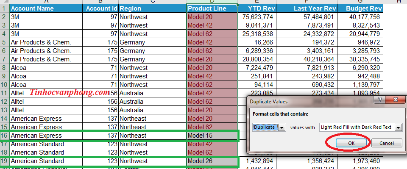Expand the format style dropdown arrow
The width and height of the screenshot is (407, 169).
398,127
